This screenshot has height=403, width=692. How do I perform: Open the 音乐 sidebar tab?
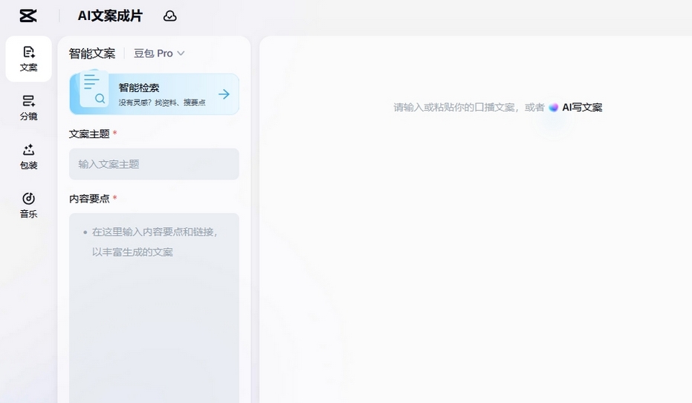(x=29, y=206)
